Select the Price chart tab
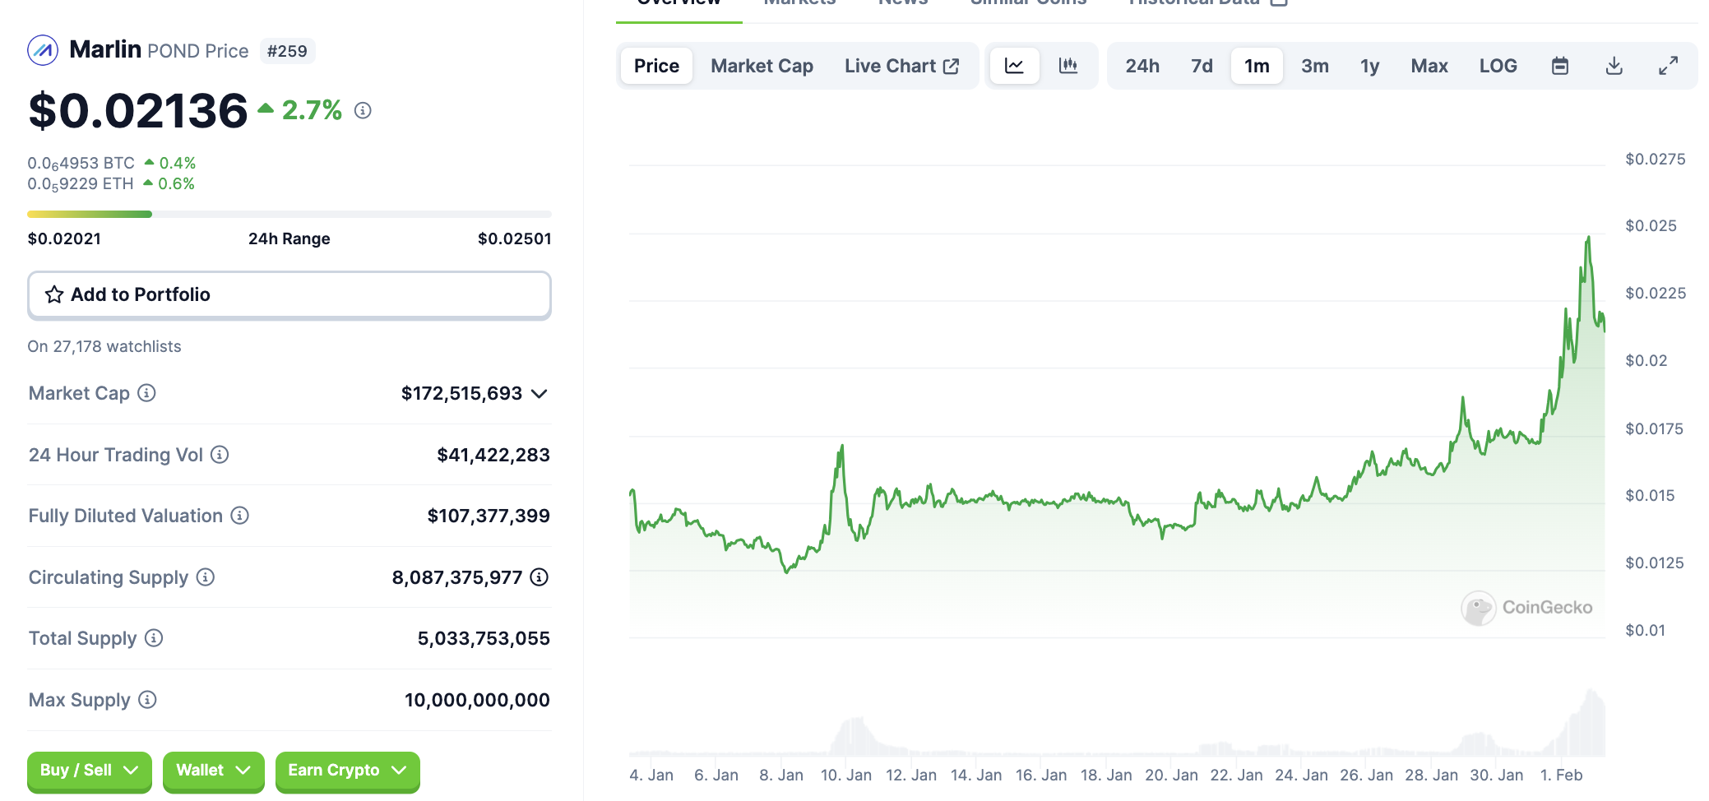1709x801 pixels. tap(656, 66)
